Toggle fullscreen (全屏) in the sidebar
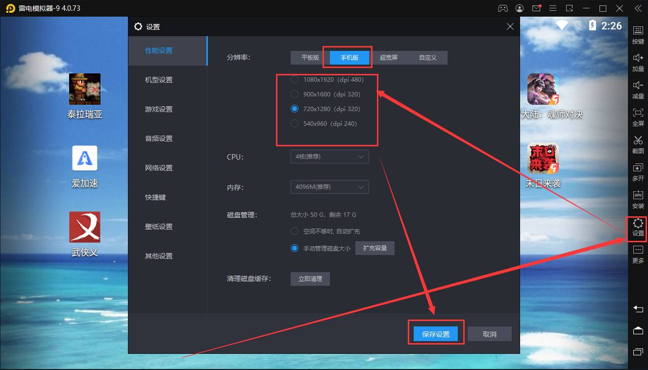The image size is (648, 370). pos(638,116)
